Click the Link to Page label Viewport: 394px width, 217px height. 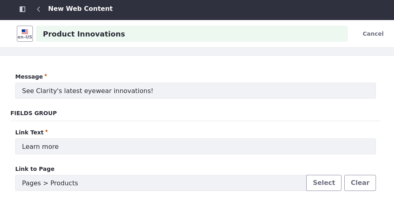(x=35, y=169)
